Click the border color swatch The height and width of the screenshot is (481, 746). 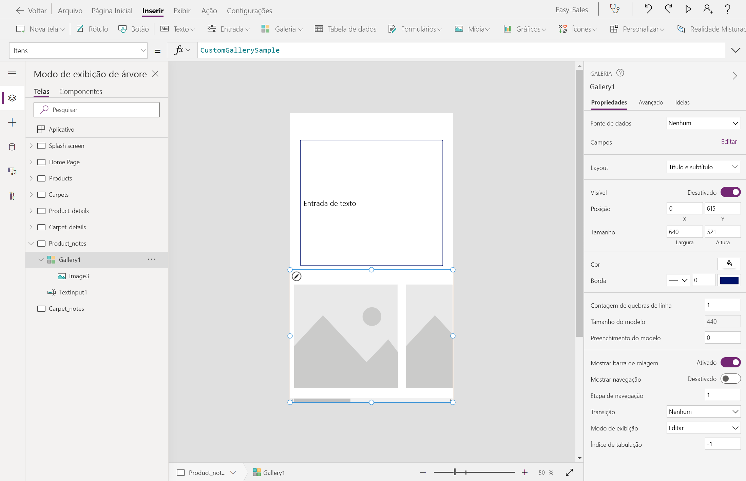click(x=729, y=280)
